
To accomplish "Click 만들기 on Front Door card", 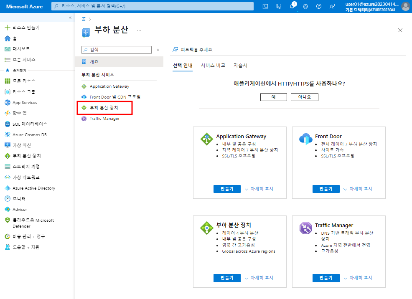I will 326,189.
